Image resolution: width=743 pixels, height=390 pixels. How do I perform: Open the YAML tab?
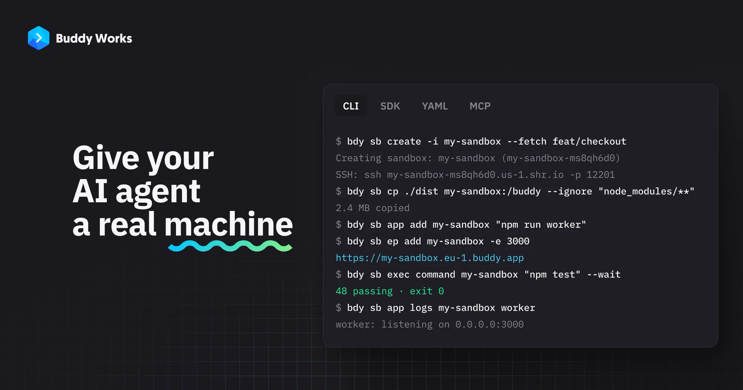click(x=435, y=106)
